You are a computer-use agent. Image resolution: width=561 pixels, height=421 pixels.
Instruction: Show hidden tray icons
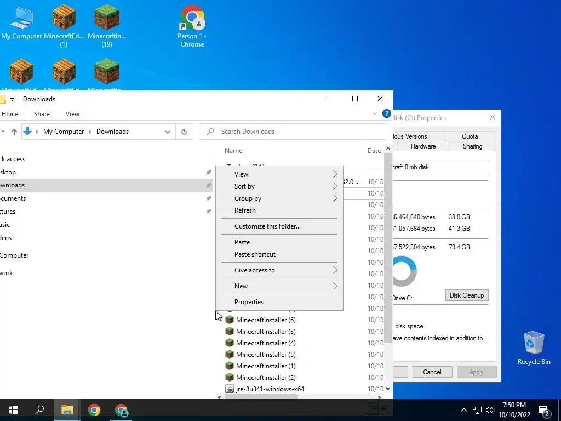click(463, 410)
